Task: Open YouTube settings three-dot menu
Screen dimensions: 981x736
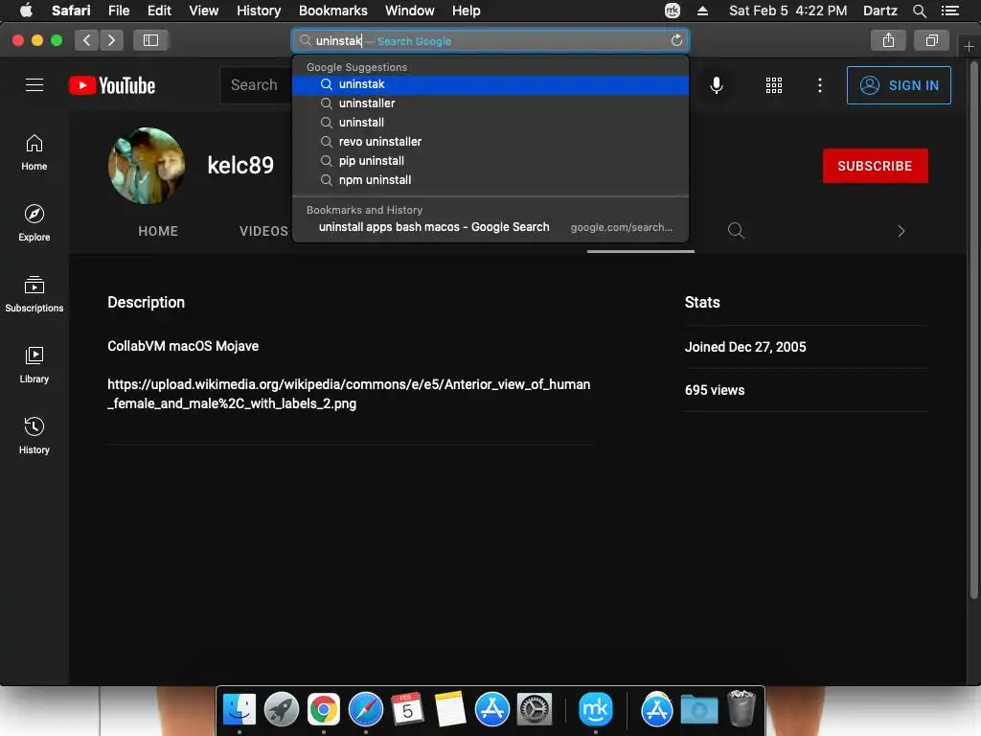Action: pos(820,85)
